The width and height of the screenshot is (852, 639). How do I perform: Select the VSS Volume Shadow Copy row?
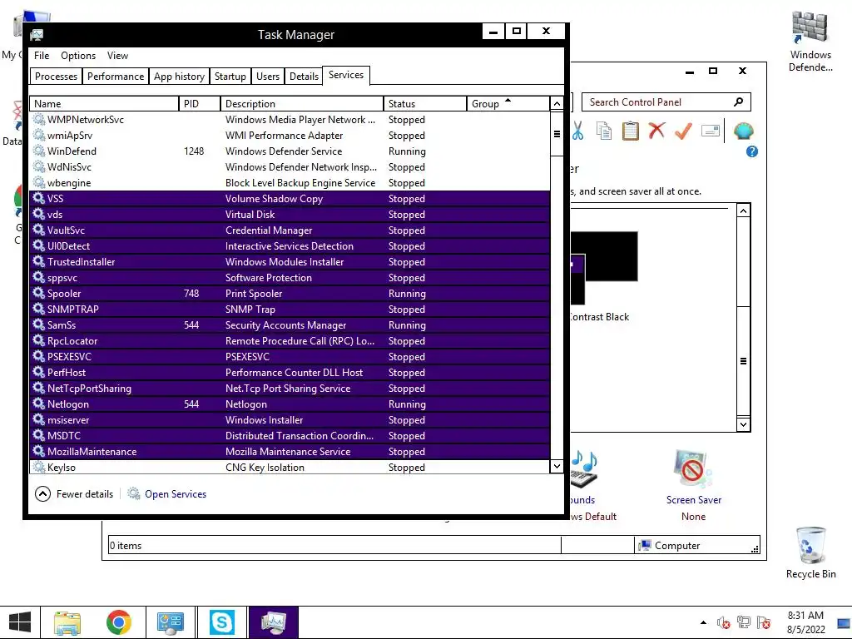point(290,198)
